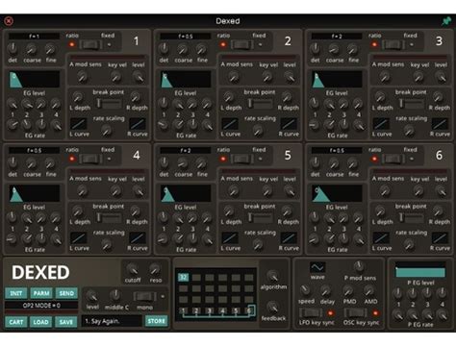Click the cutoff knob
Screen dimensions: 456x347
point(132,269)
